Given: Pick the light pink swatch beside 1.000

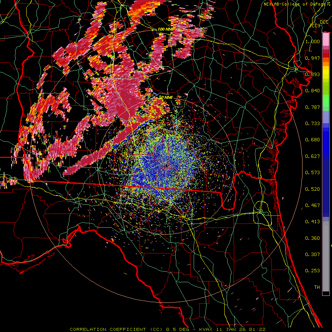Looking at the screenshot, I should pos(326,40).
